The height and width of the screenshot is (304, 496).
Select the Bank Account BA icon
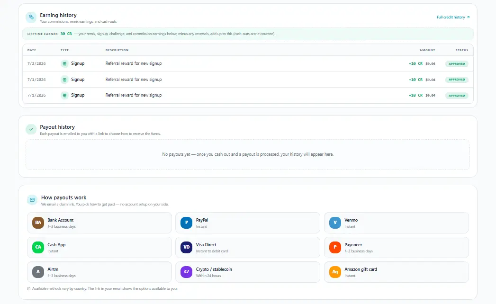(38, 223)
